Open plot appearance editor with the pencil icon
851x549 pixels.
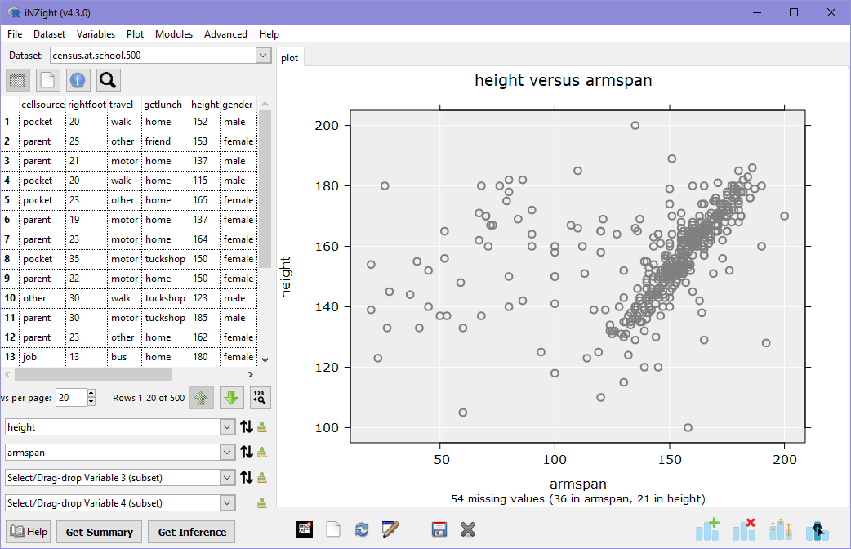tap(390, 529)
